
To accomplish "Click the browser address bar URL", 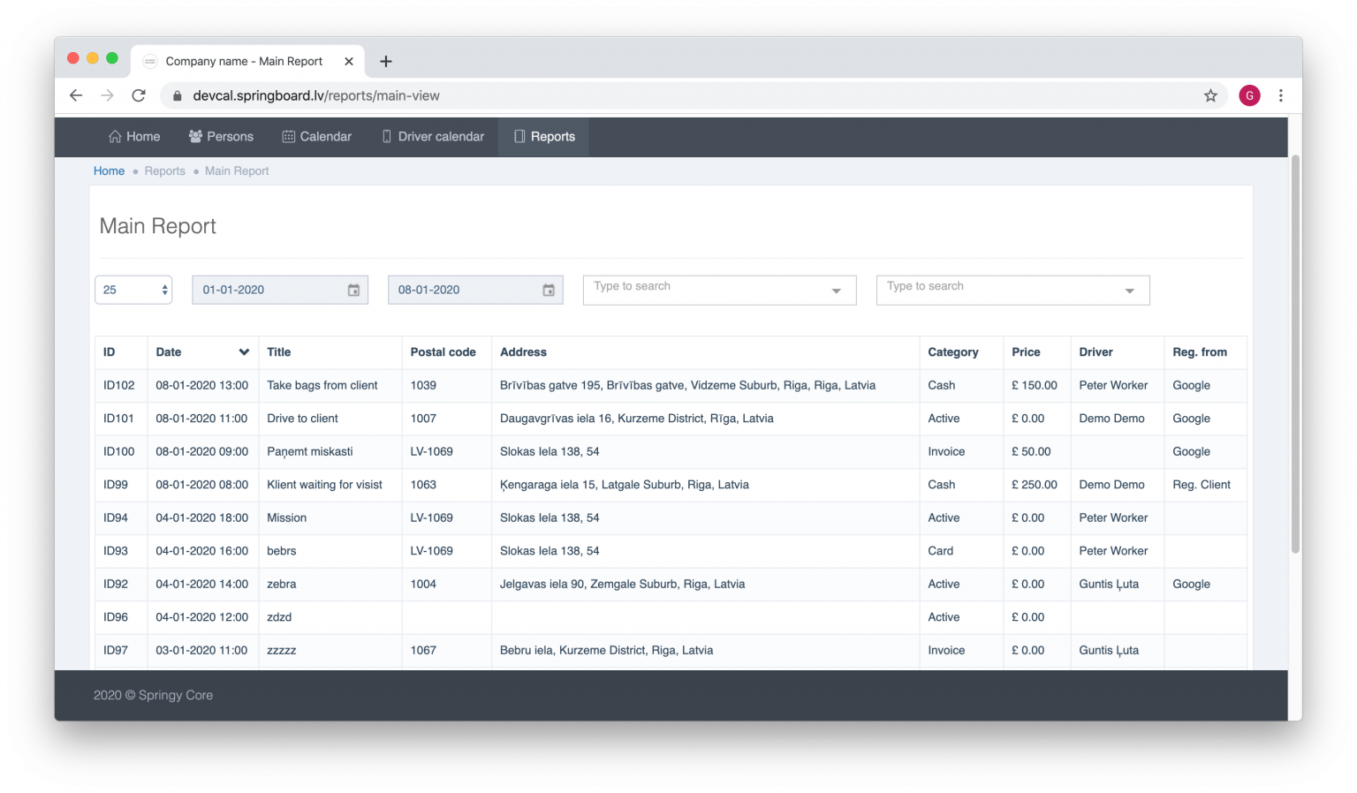I will [316, 95].
